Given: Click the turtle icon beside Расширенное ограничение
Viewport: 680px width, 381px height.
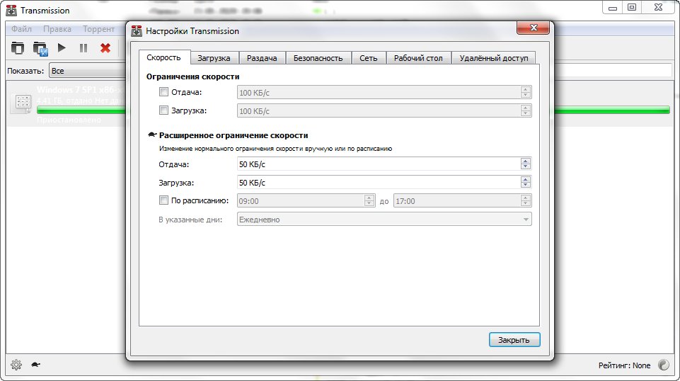Looking at the screenshot, I should 152,135.
